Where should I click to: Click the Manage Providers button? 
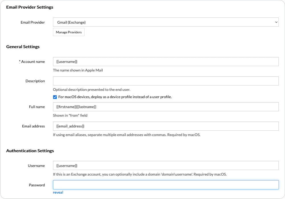click(x=69, y=32)
